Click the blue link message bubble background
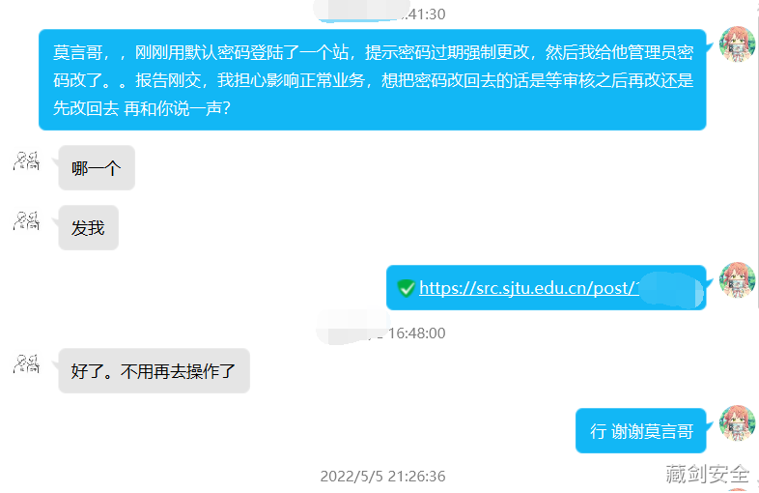 (x=546, y=287)
